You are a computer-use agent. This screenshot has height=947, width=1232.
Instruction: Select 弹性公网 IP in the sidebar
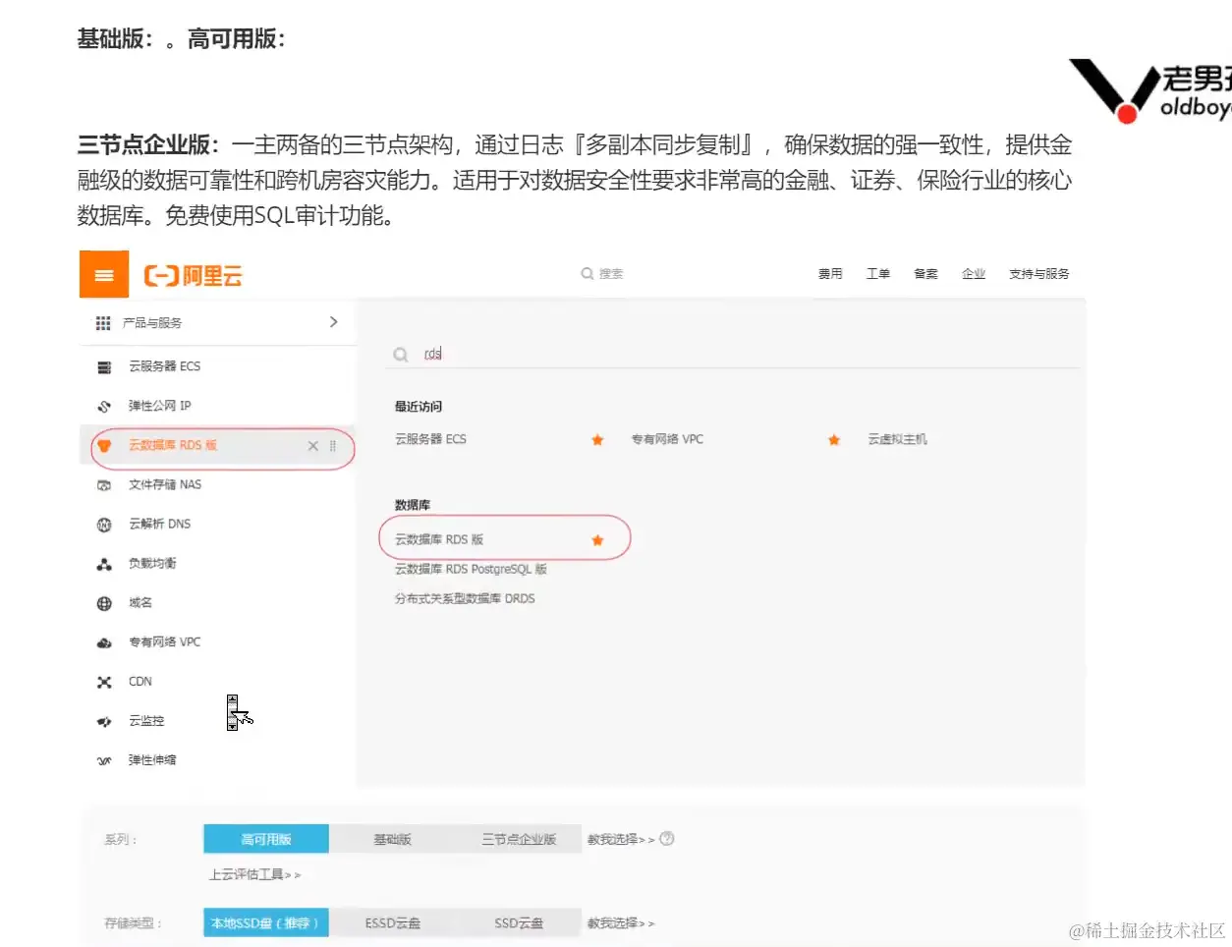click(159, 406)
